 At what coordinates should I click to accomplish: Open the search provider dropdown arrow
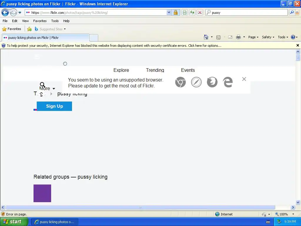[x=297, y=12]
